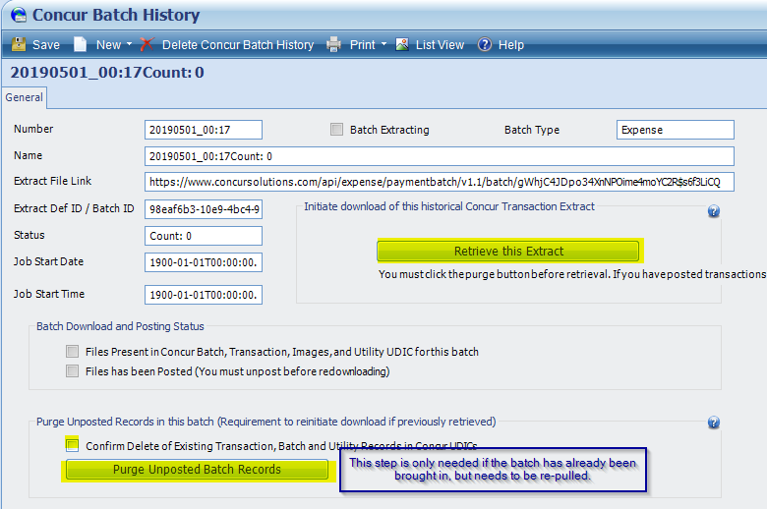Select the General tab

pos(24,97)
